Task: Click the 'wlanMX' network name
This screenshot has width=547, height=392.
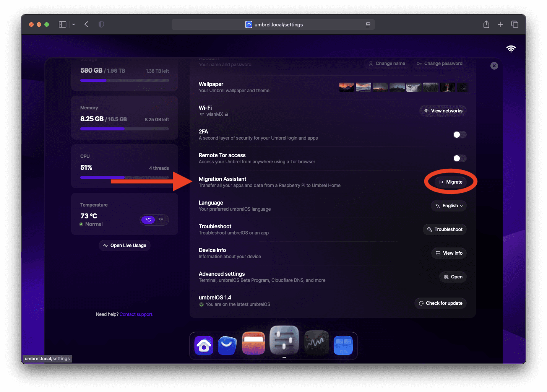Action: pos(215,114)
